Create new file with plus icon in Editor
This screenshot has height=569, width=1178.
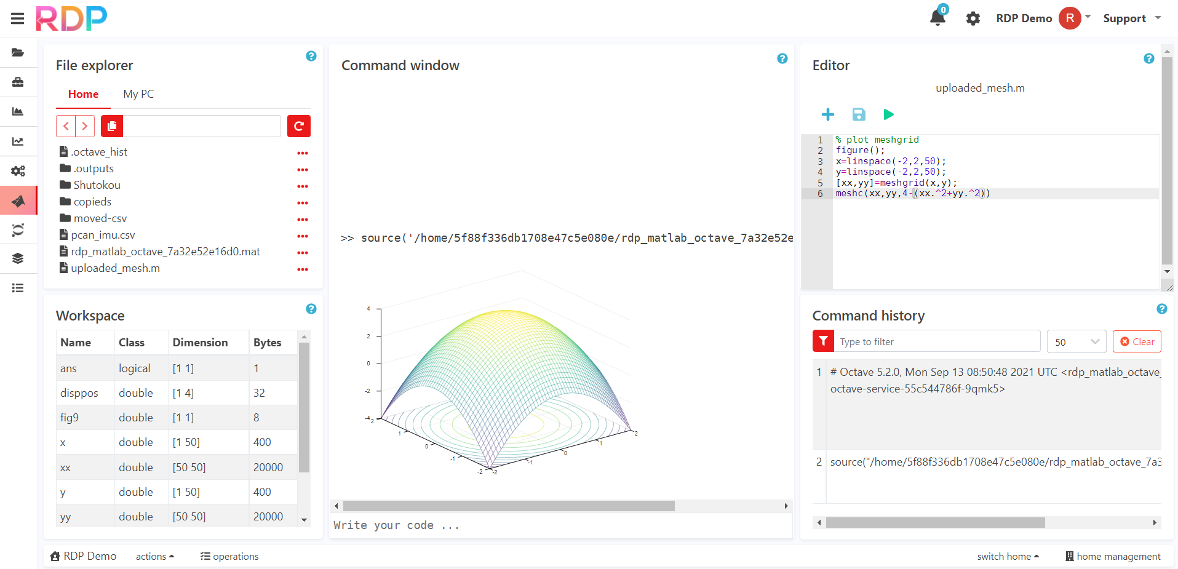[x=828, y=114]
